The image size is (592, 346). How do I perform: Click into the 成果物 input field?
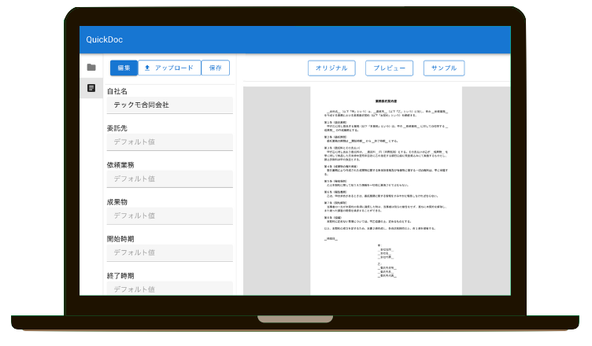[169, 216]
